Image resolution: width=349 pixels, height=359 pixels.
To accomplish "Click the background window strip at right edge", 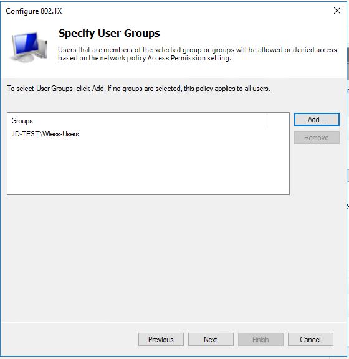I will 348,160.
